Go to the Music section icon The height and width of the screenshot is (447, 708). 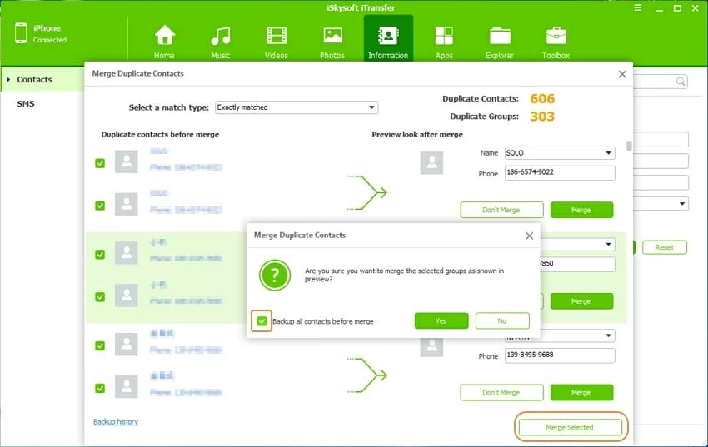pyautogui.click(x=220, y=37)
